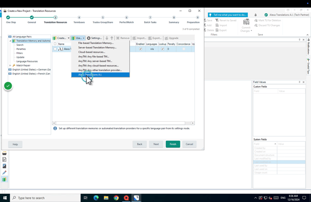The image size is (311, 202).
Task: Click the move up arrow icon
Action: (x=112, y=38)
